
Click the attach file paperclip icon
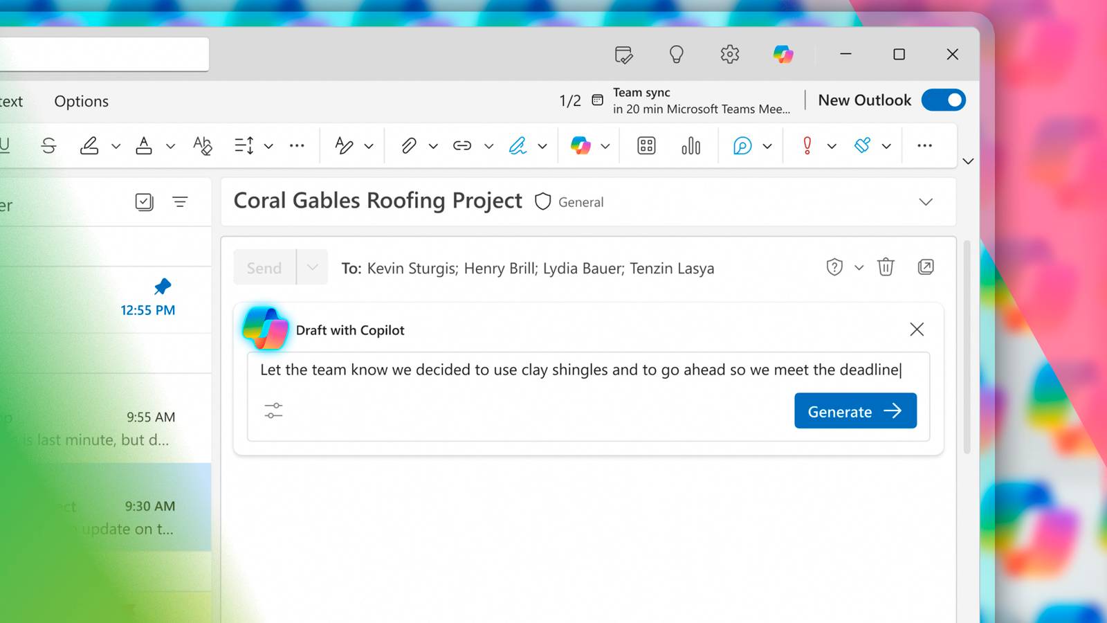[x=409, y=145]
